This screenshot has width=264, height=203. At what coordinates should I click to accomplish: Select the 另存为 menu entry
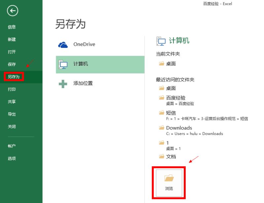(x=14, y=77)
